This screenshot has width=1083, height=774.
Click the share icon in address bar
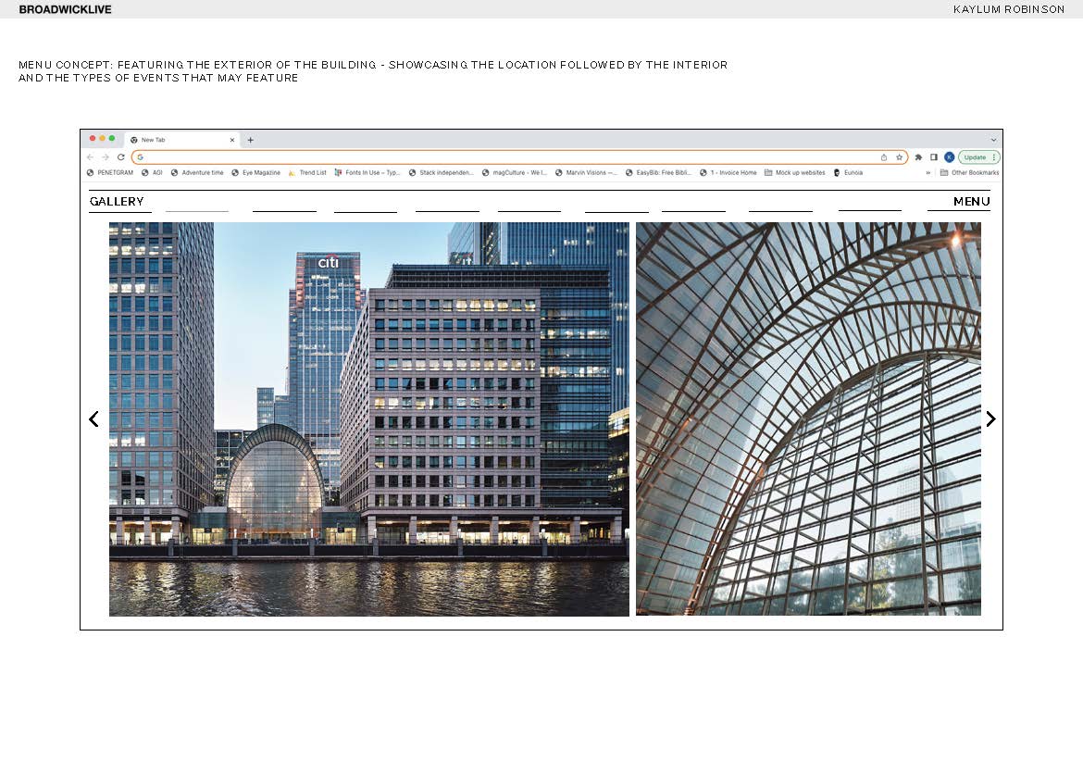coord(884,157)
